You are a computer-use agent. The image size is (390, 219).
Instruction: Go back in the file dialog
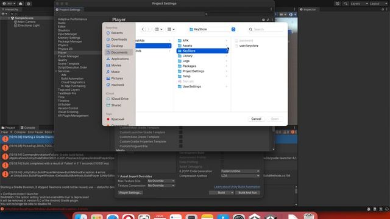[x=143, y=29]
